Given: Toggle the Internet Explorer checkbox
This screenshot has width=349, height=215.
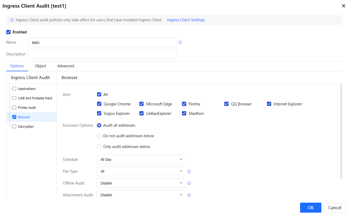Looking at the screenshot, I should pos(269,104).
